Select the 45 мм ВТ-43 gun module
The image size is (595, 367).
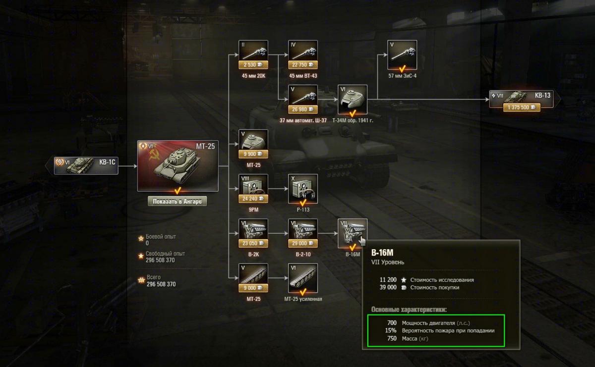tap(303, 55)
